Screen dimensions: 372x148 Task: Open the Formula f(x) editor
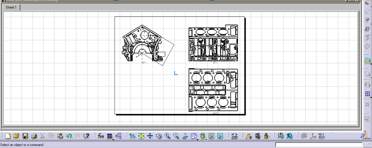(x=101, y=136)
